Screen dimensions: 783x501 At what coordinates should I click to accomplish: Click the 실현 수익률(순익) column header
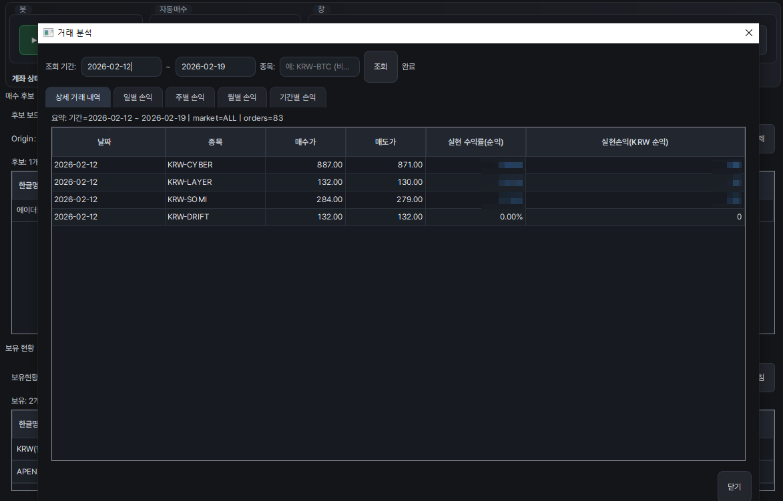coord(475,142)
